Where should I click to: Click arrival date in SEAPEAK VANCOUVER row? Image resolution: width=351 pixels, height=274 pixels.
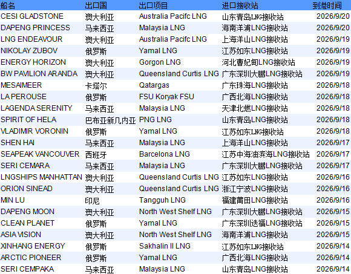click(333, 154)
